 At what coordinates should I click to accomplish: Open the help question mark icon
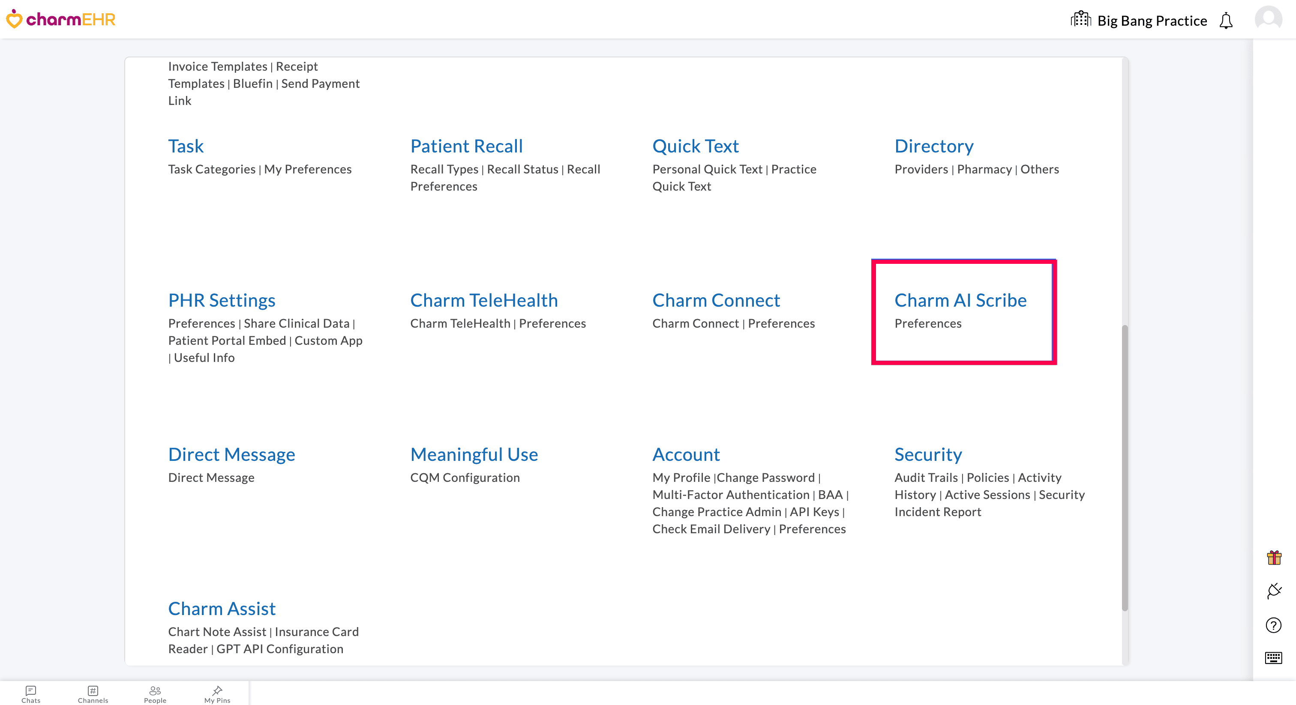(x=1273, y=625)
